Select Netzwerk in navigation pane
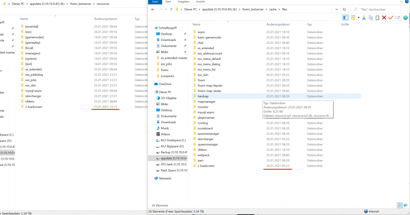 click(165, 178)
